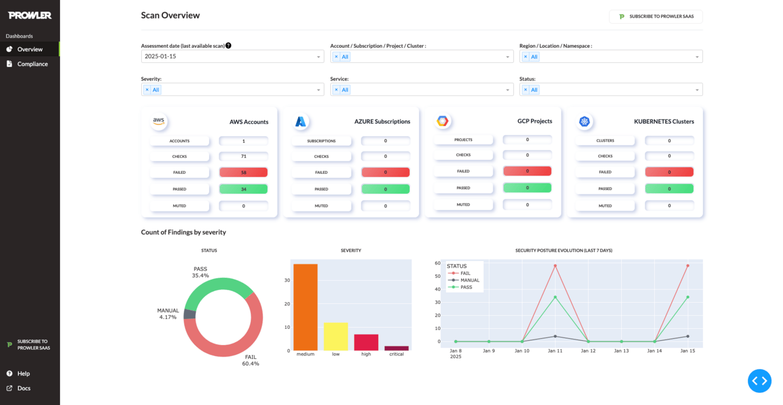This screenshot has width=783, height=405.
Task: Open the Overview dashboard
Action: (x=30, y=49)
